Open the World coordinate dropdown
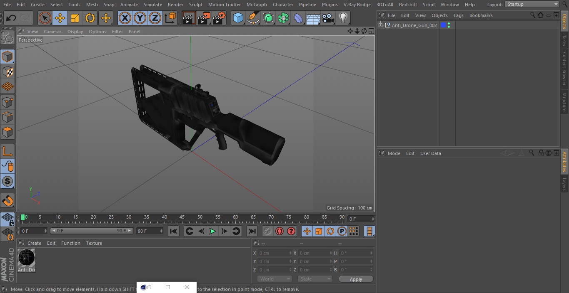 (275, 279)
